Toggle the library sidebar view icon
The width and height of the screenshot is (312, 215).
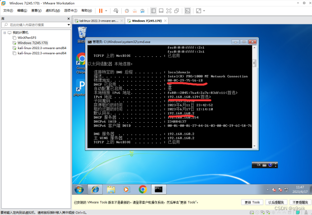(153, 11)
